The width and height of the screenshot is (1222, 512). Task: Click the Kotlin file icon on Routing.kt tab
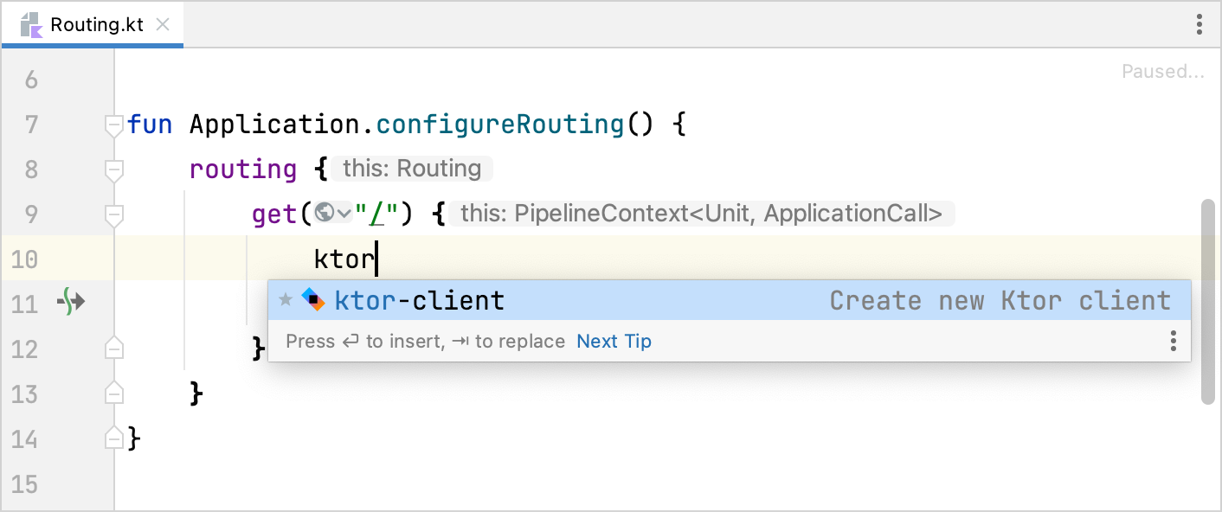pos(32,24)
